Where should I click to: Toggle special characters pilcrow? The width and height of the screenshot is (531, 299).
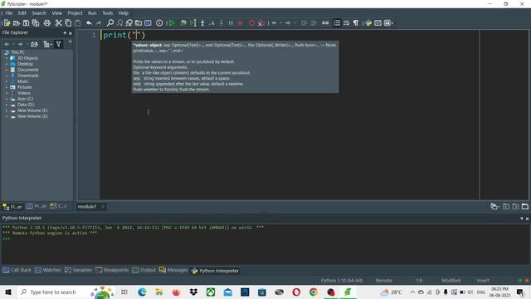coord(356,23)
